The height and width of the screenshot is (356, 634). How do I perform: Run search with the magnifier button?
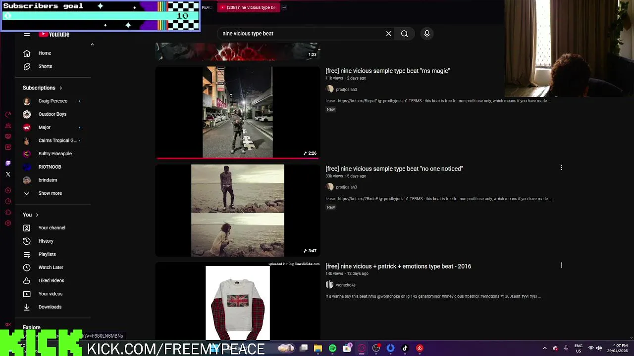coord(405,34)
